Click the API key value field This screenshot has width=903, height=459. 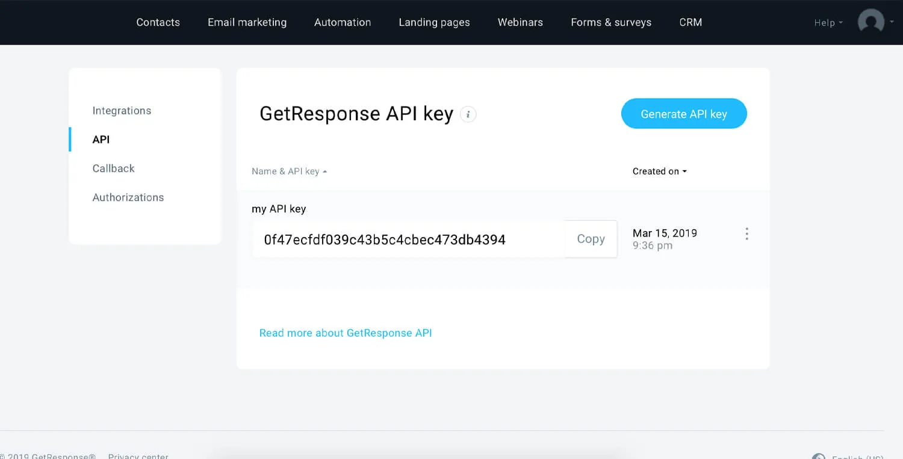pyautogui.click(x=408, y=239)
